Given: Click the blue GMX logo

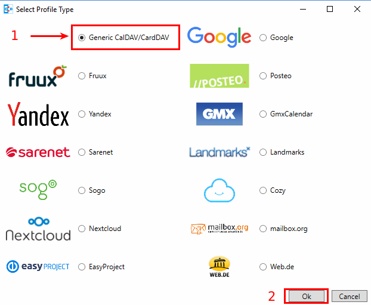Looking at the screenshot, I should (x=219, y=114).
